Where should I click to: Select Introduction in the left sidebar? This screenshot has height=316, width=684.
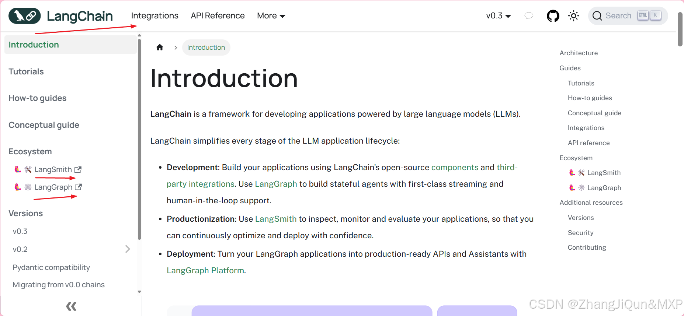click(x=70, y=45)
